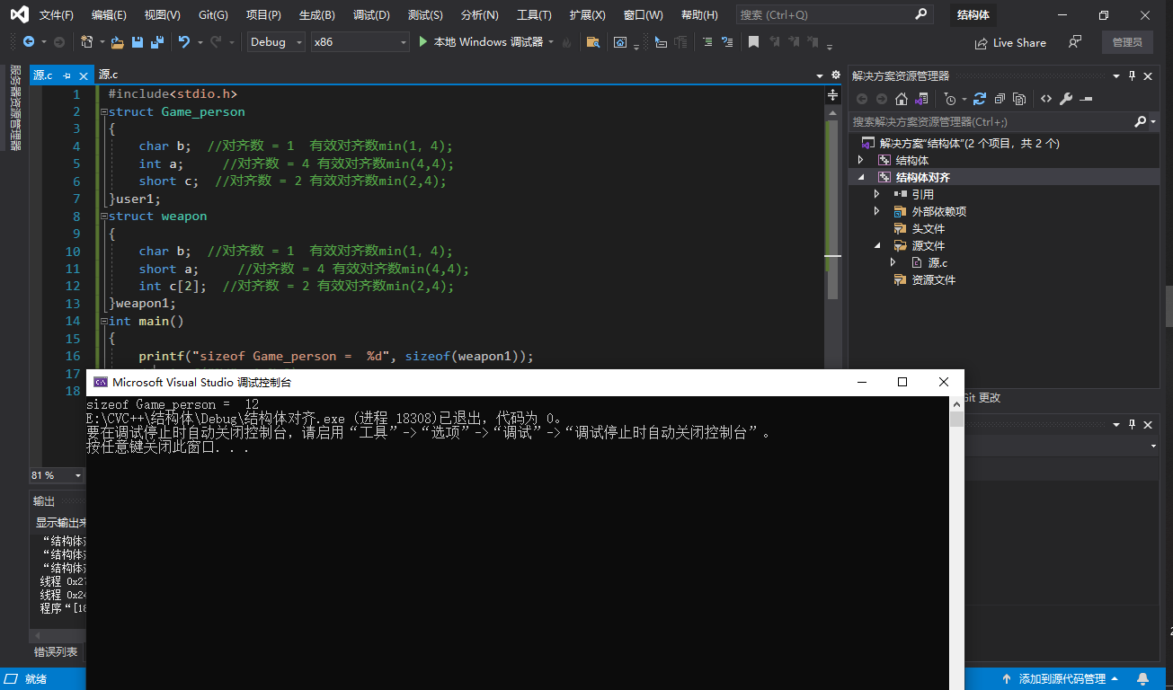Toggle pin on the 源.c editor tab
This screenshot has height=690, width=1173.
(x=67, y=76)
